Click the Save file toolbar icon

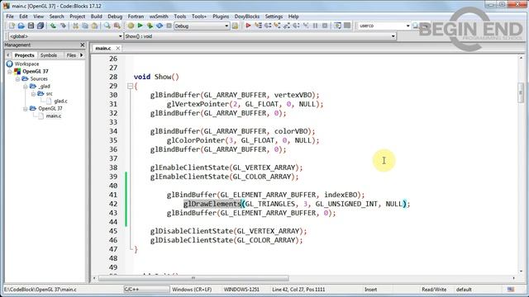pos(31,26)
